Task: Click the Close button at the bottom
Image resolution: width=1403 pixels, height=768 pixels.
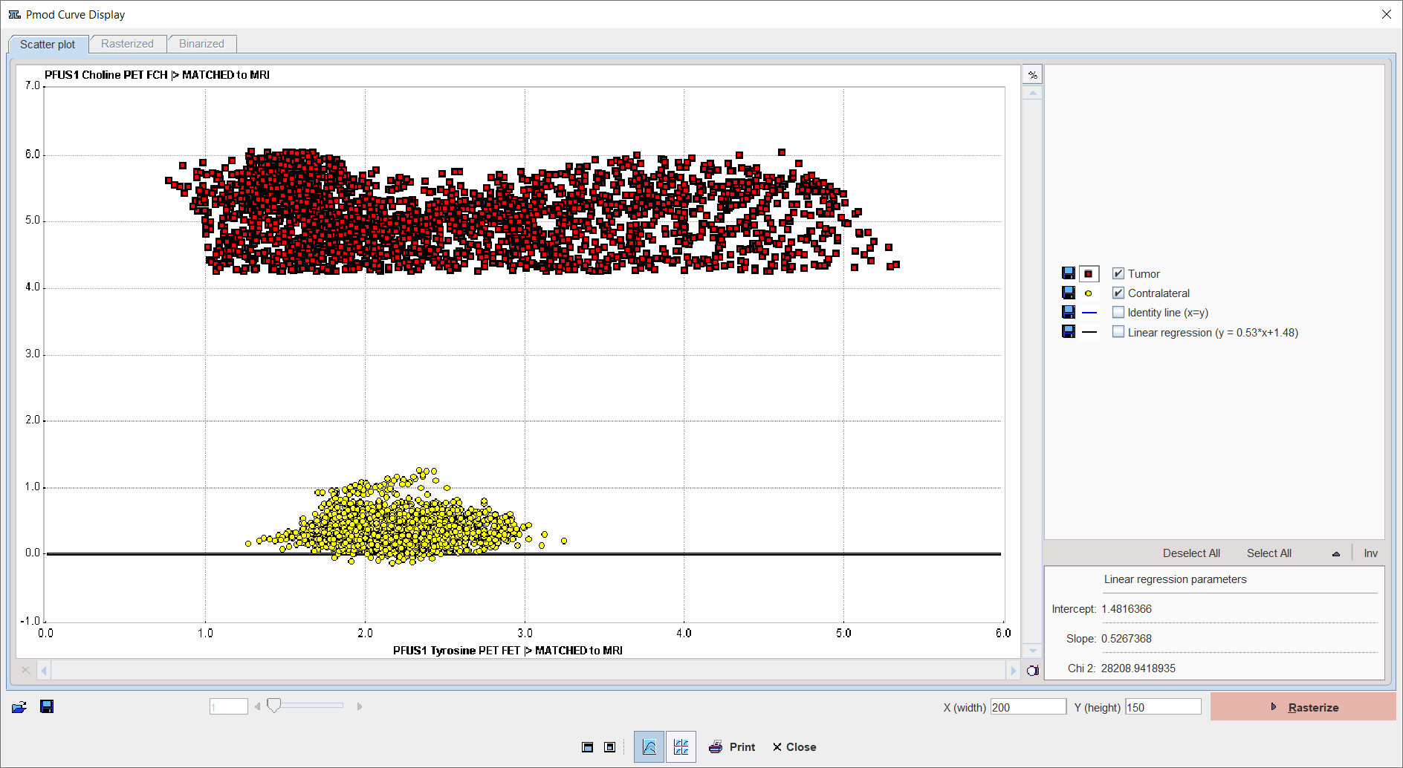Action: tap(794, 747)
